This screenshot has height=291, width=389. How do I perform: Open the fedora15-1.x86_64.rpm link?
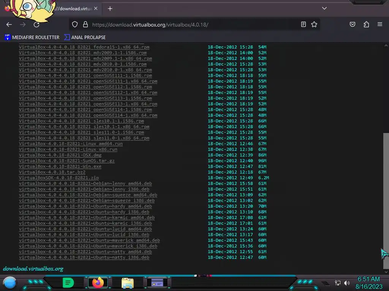(x=84, y=47)
